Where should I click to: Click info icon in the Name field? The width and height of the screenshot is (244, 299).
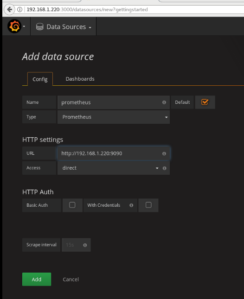pyautogui.click(x=164, y=102)
